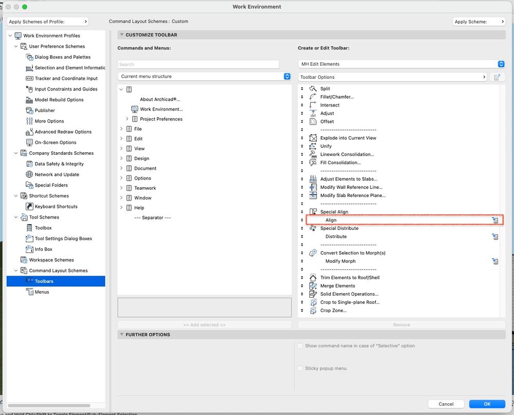Select the Adjust command icon
The image size is (514, 415).
point(313,113)
